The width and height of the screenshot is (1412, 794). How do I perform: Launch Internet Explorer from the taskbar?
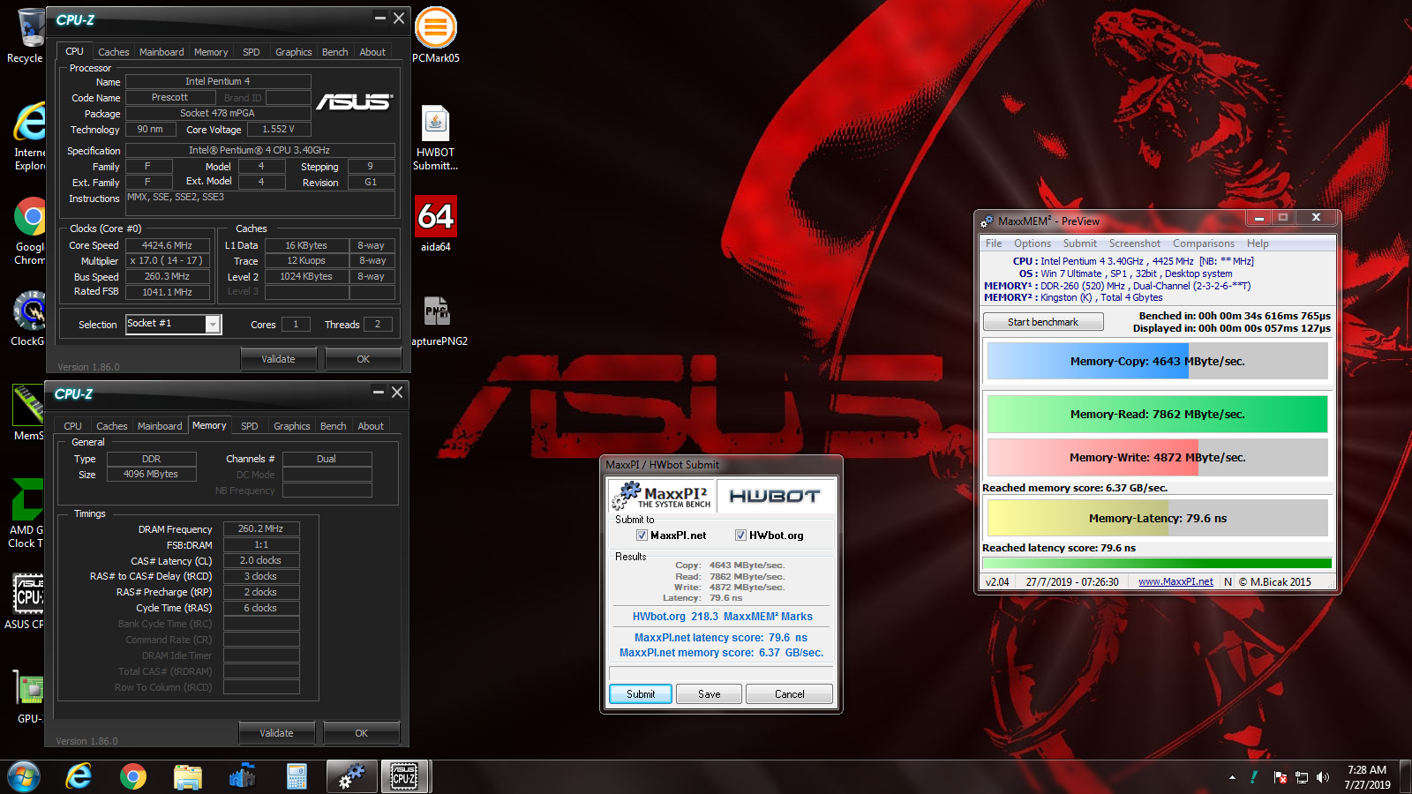[79, 776]
